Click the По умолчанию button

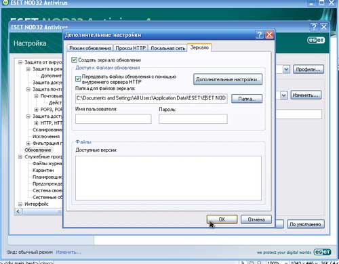(306, 224)
